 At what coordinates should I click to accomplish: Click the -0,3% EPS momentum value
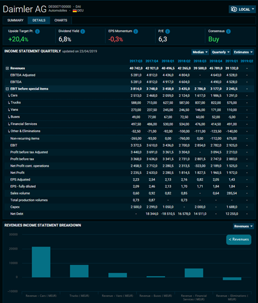pos(115,39)
